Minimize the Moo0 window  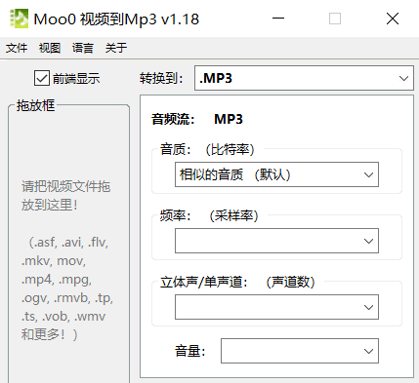(x=278, y=19)
